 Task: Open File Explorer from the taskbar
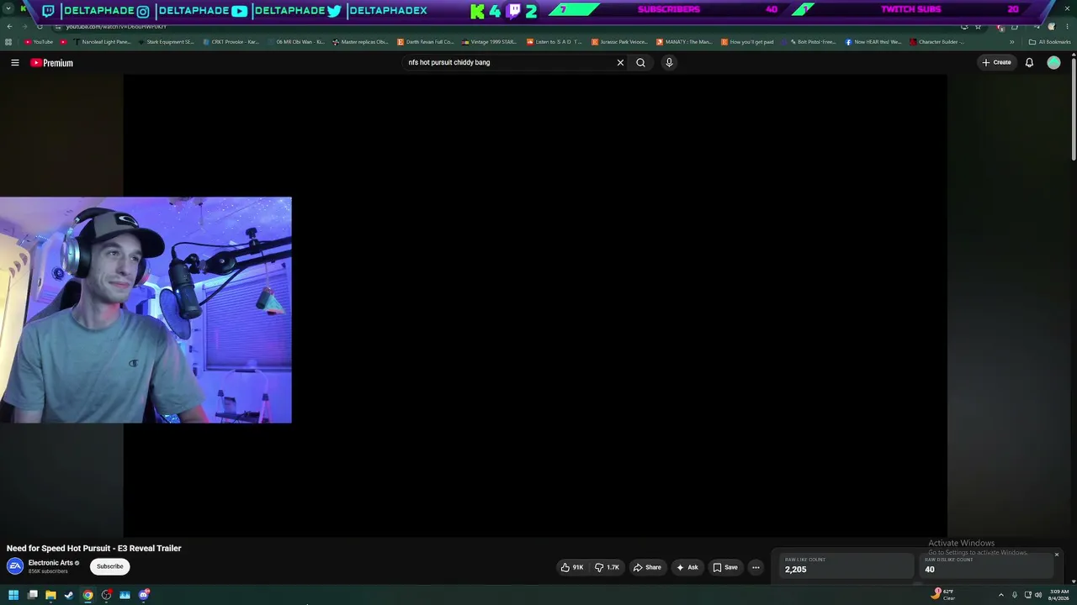point(50,595)
